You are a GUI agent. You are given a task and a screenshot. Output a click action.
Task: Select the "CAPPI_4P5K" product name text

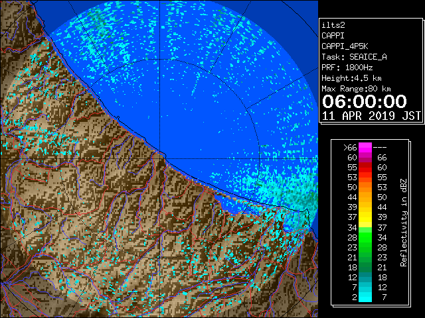click(345, 46)
